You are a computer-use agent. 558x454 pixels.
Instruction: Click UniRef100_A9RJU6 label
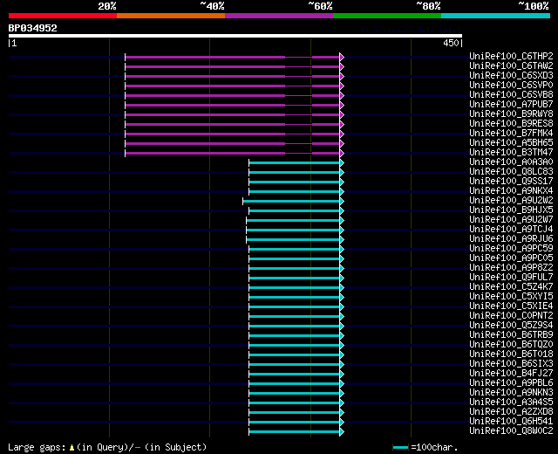click(511, 239)
